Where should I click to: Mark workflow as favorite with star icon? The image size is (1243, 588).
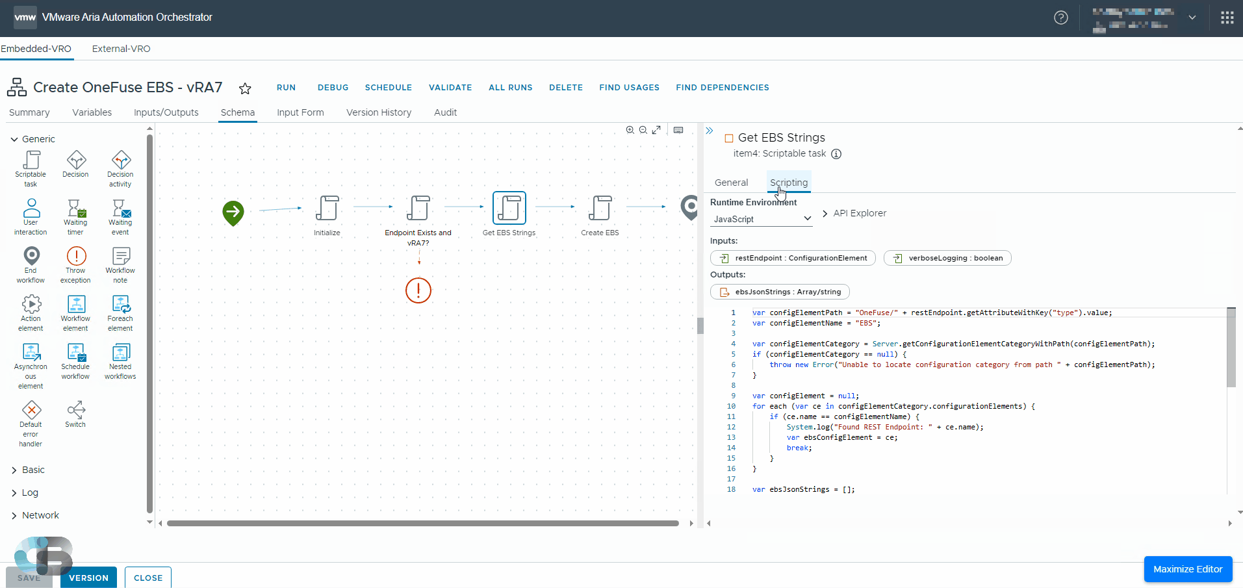[x=245, y=88]
